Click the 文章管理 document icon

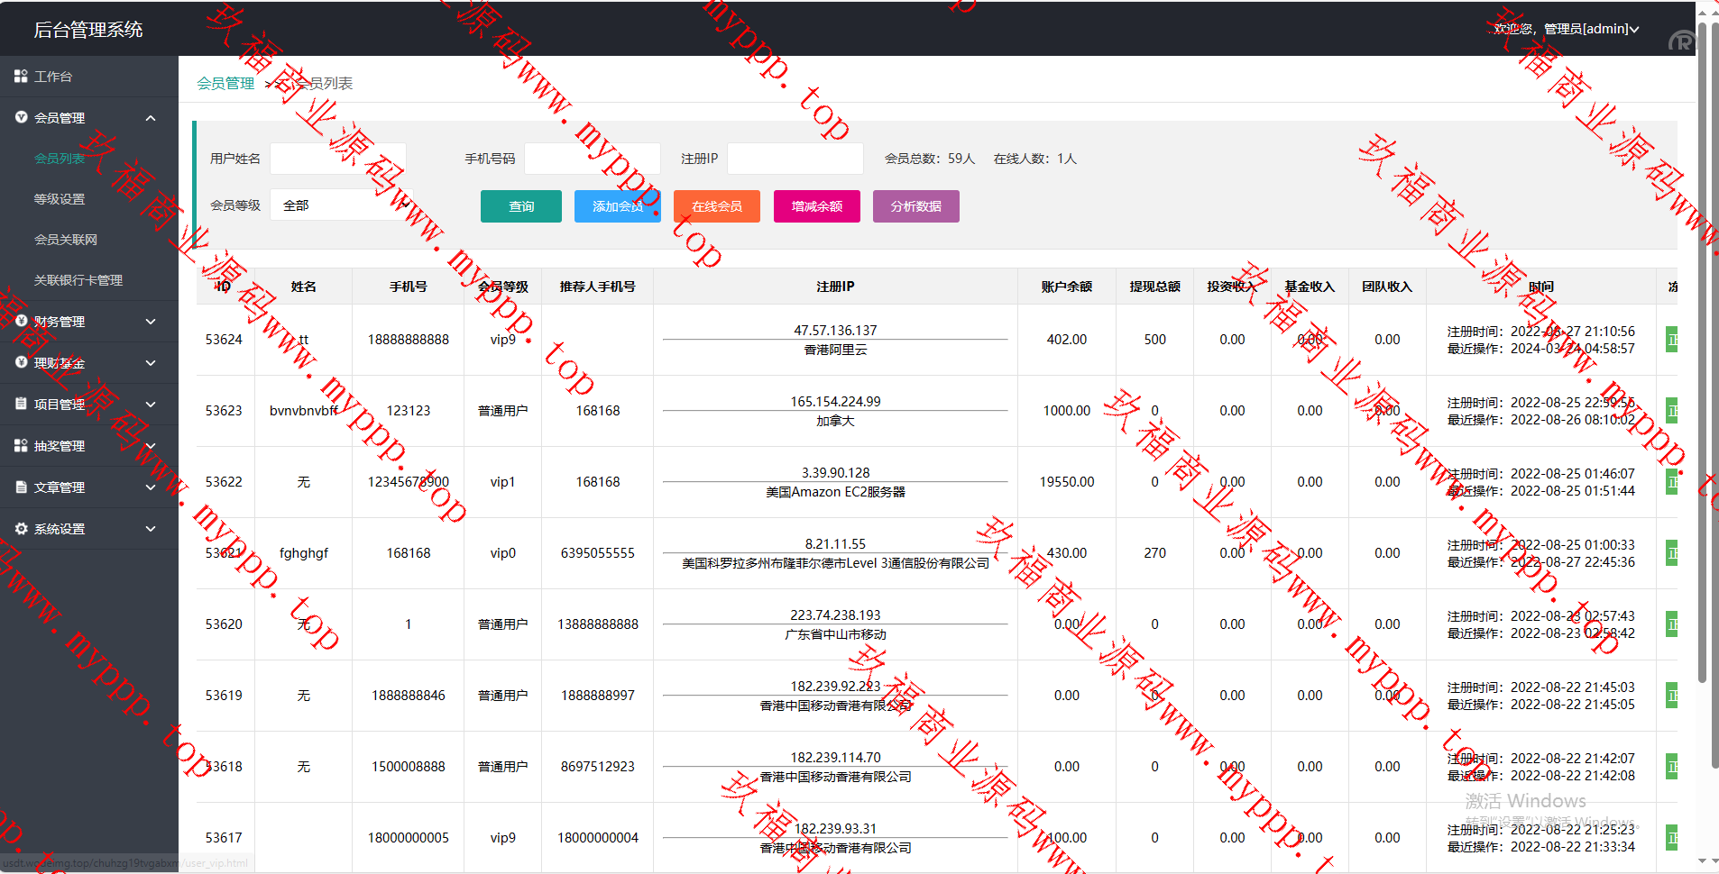point(21,487)
